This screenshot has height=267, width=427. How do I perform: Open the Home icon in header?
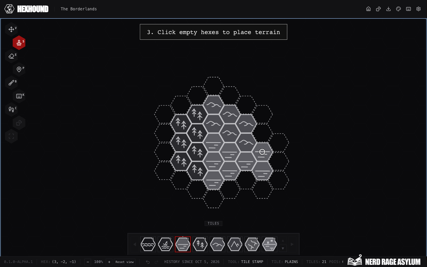pos(368,9)
